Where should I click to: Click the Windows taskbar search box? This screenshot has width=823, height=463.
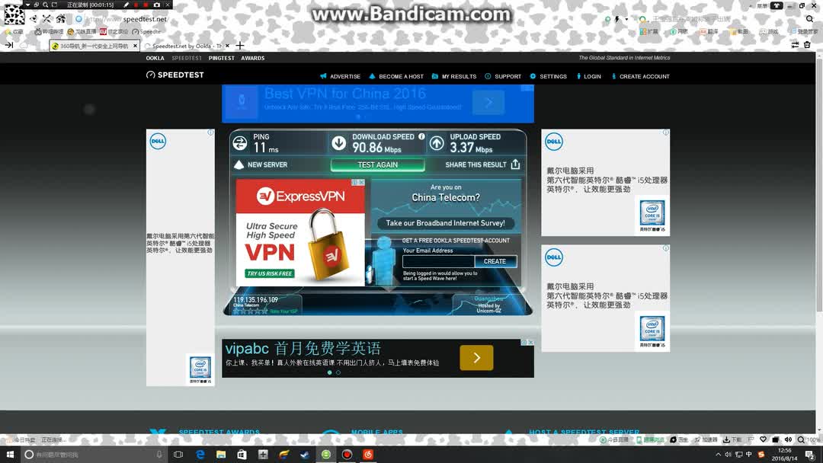(94, 455)
